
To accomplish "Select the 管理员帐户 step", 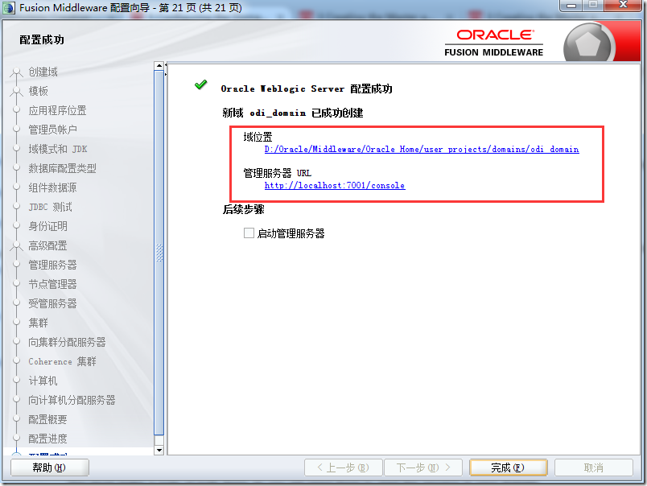I will [x=52, y=130].
